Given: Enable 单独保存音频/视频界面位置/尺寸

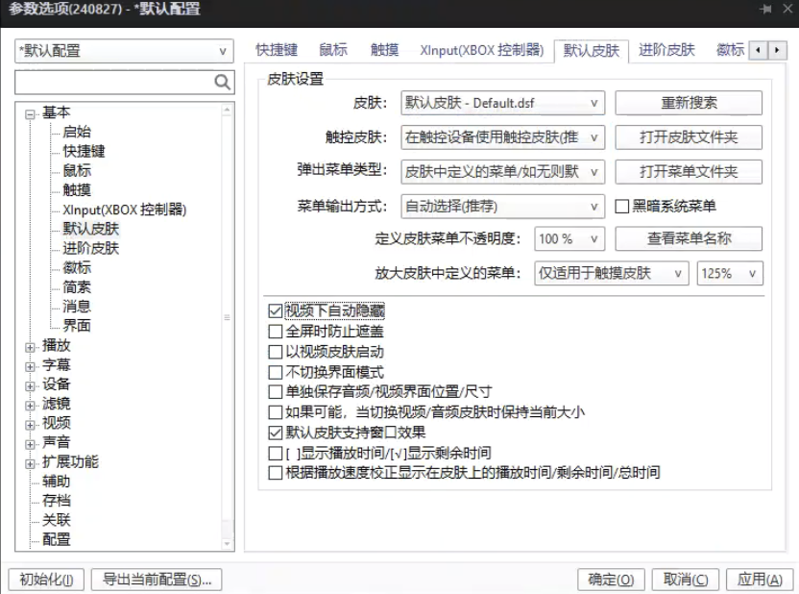Looking at the screenshot, I should [276, 391].
